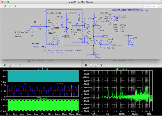Click the '.tran 20m' directive text
The image size is (162, 116).
click(x=35, y=44)
